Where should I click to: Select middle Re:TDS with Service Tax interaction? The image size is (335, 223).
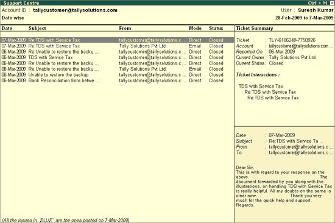[x=270, y=92]
